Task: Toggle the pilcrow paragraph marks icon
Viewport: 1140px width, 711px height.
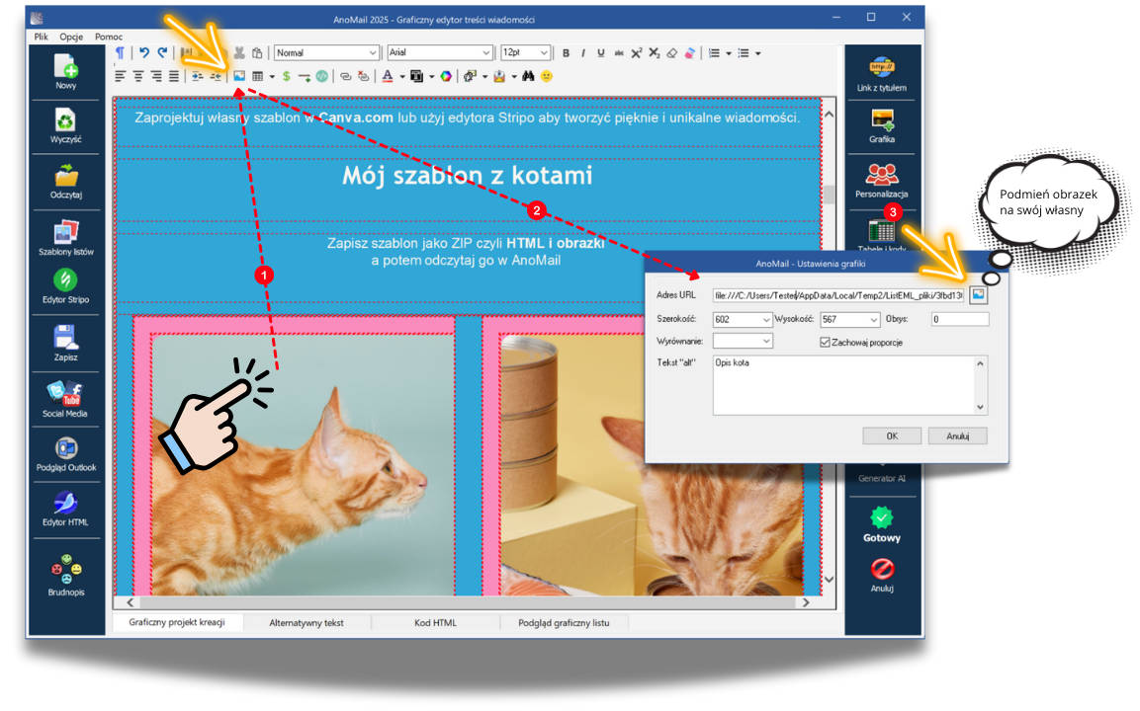Action: coord(120,52)
